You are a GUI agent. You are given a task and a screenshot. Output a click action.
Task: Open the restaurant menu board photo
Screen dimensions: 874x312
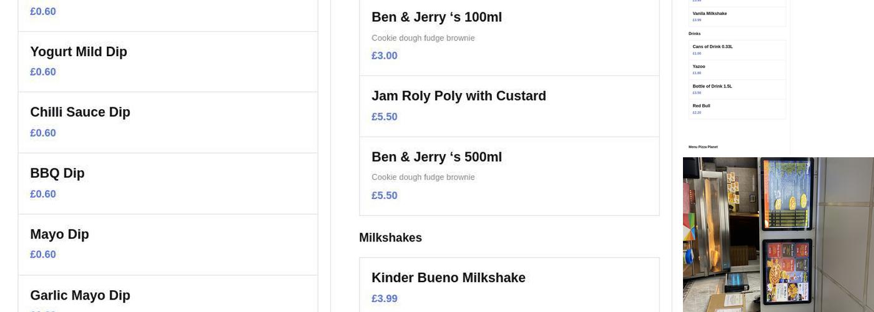coord(778,235)
